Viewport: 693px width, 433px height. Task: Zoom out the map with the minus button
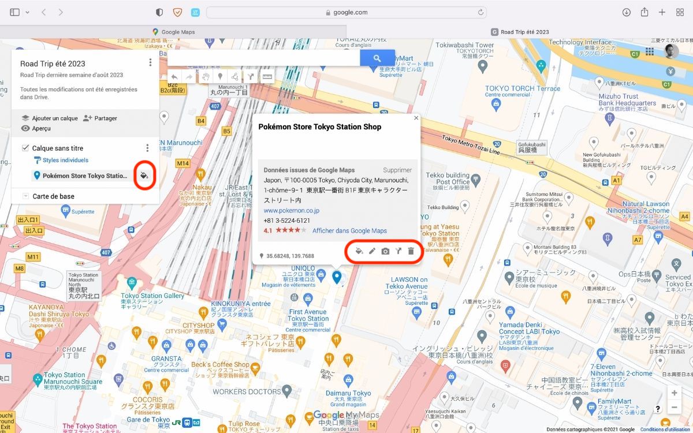[x=674, y=407]
